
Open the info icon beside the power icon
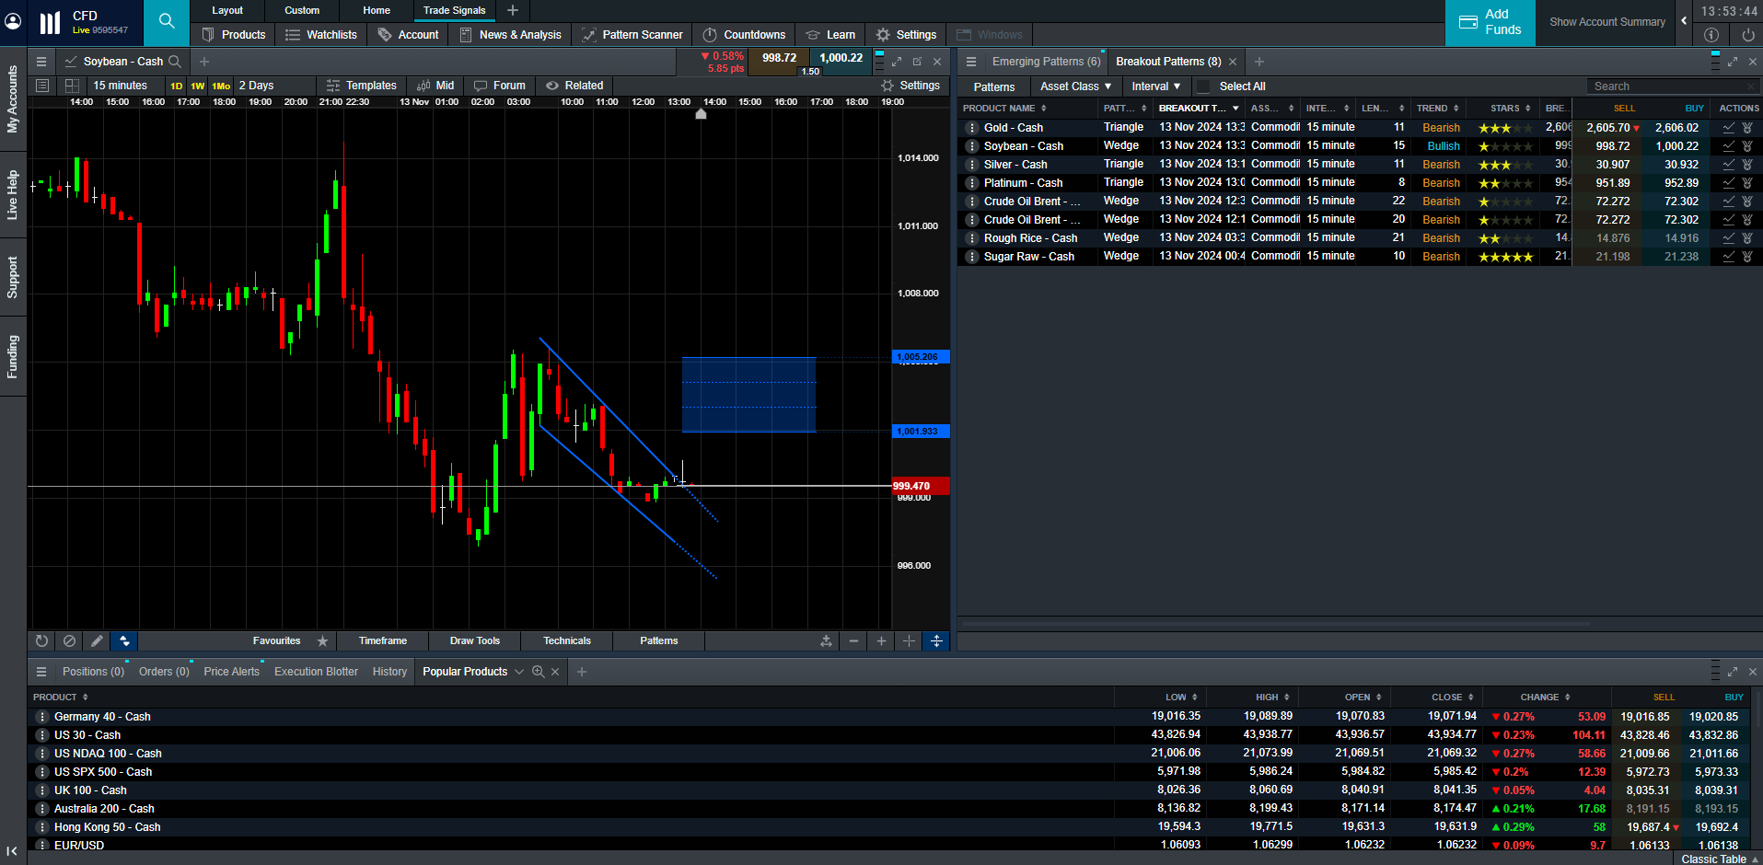[1711, 35]
